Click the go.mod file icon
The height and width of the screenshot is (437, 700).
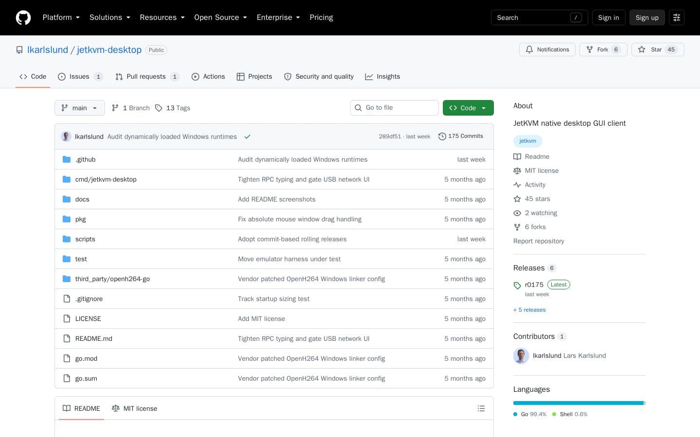(x=67, y=358)
